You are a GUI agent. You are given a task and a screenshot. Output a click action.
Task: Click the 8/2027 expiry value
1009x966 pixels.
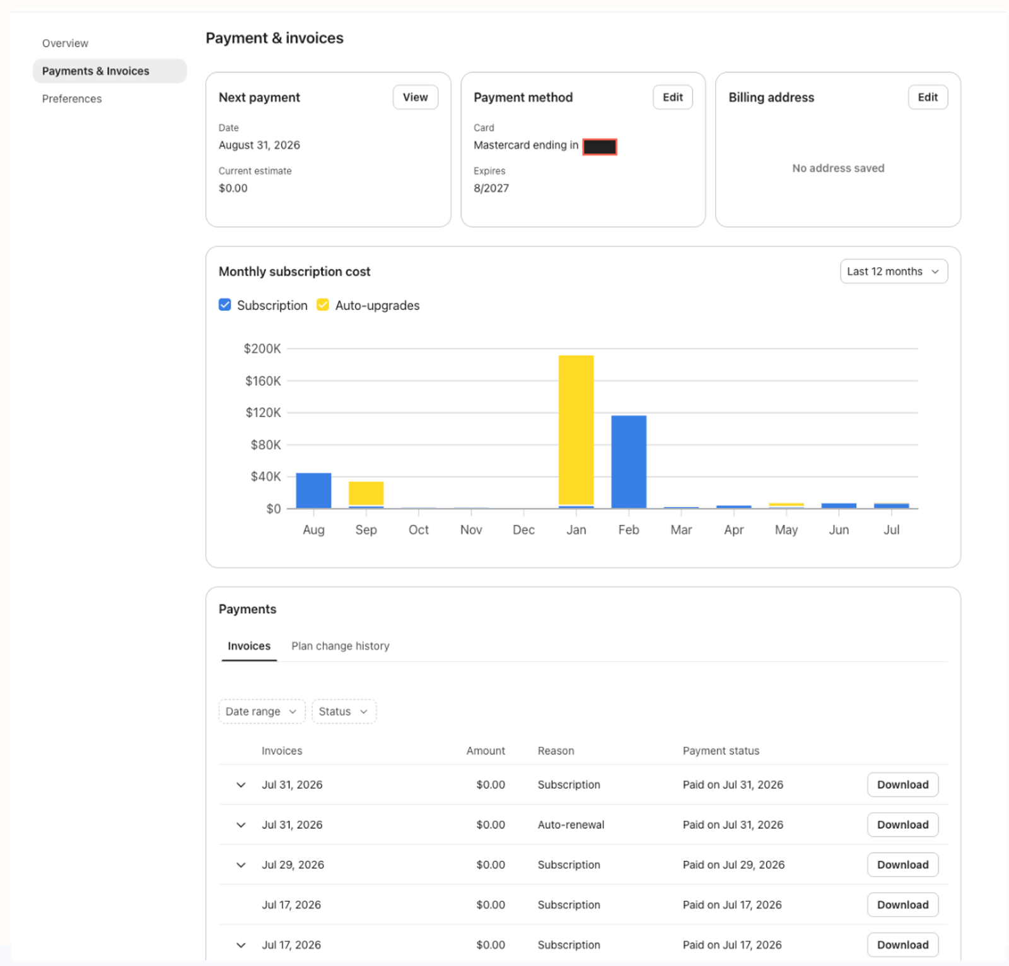tap(491, 188)
